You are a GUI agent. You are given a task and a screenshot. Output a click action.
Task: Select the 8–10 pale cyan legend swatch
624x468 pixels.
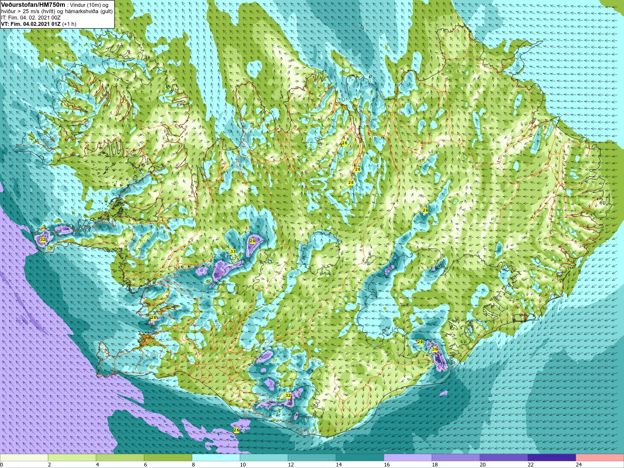coord(216,458)
